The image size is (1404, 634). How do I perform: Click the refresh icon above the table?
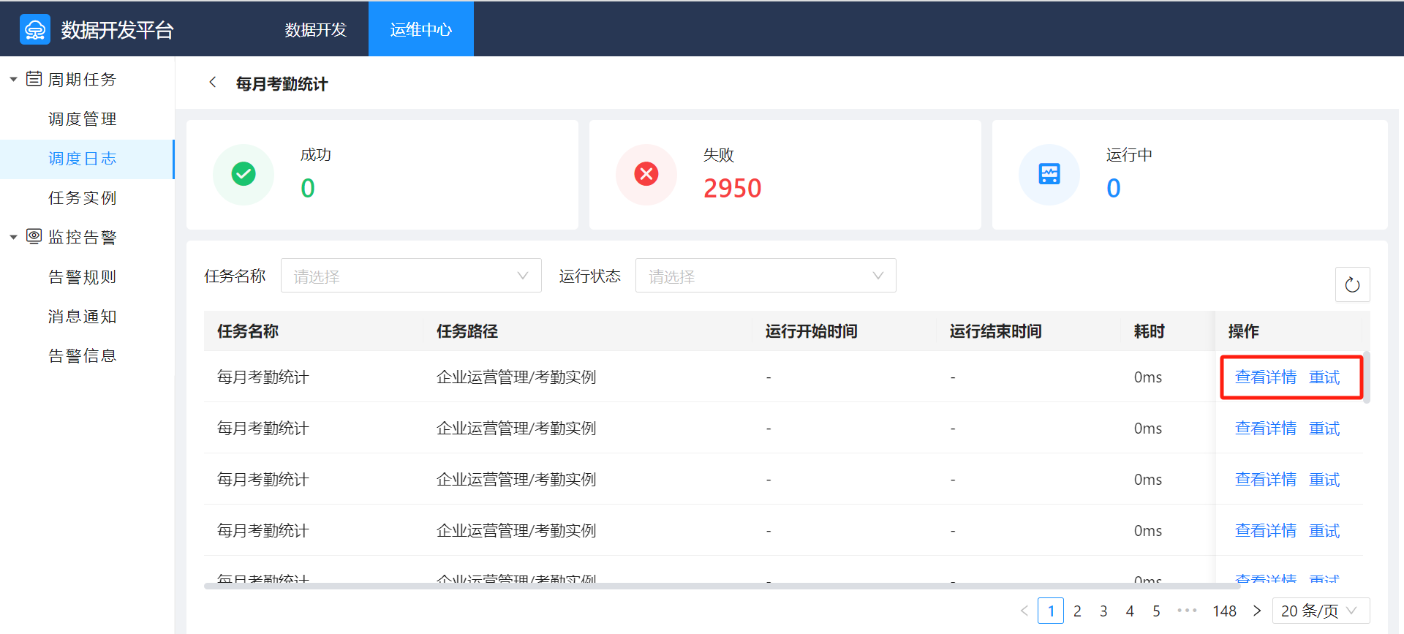(x=1352, y=284)
